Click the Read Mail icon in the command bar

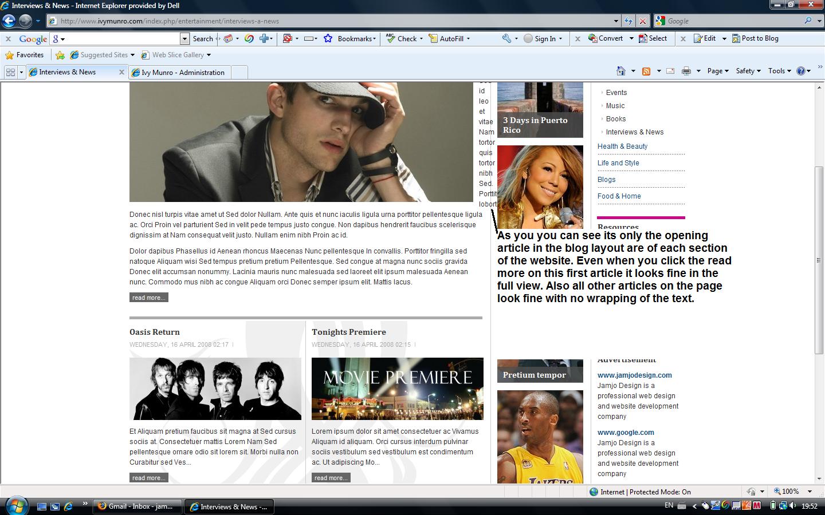point(670,71)
